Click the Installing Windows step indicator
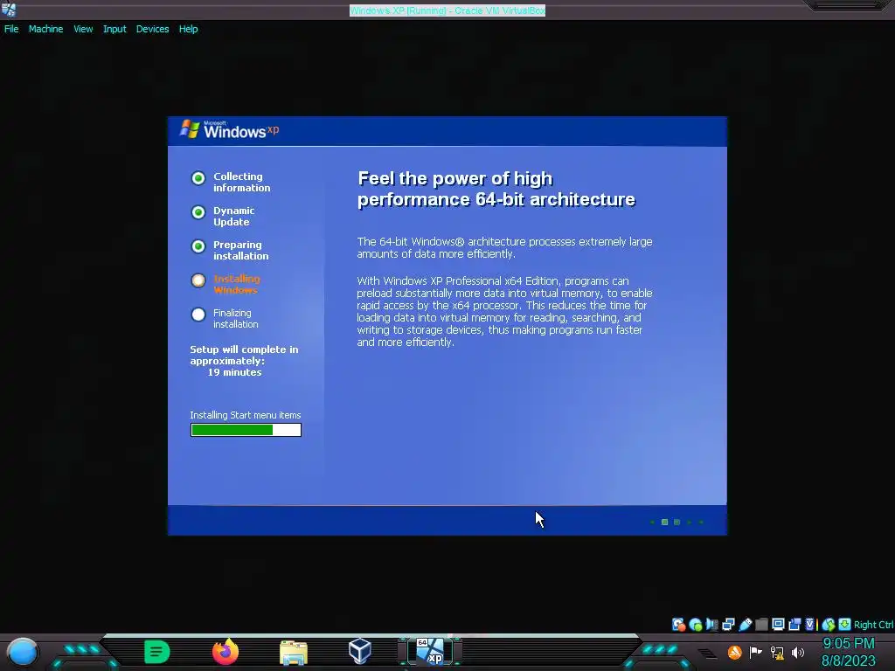This screenshot has height=671, width=895. 198,280
